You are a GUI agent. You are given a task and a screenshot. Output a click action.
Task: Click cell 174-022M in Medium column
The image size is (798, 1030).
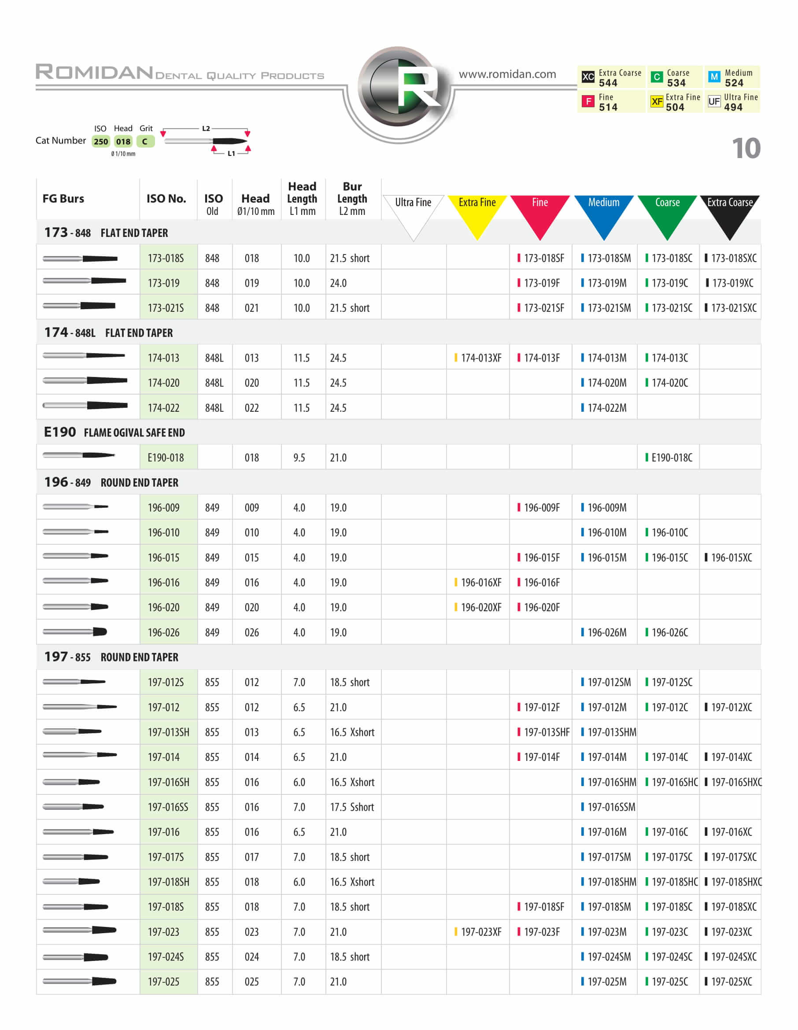604,408
